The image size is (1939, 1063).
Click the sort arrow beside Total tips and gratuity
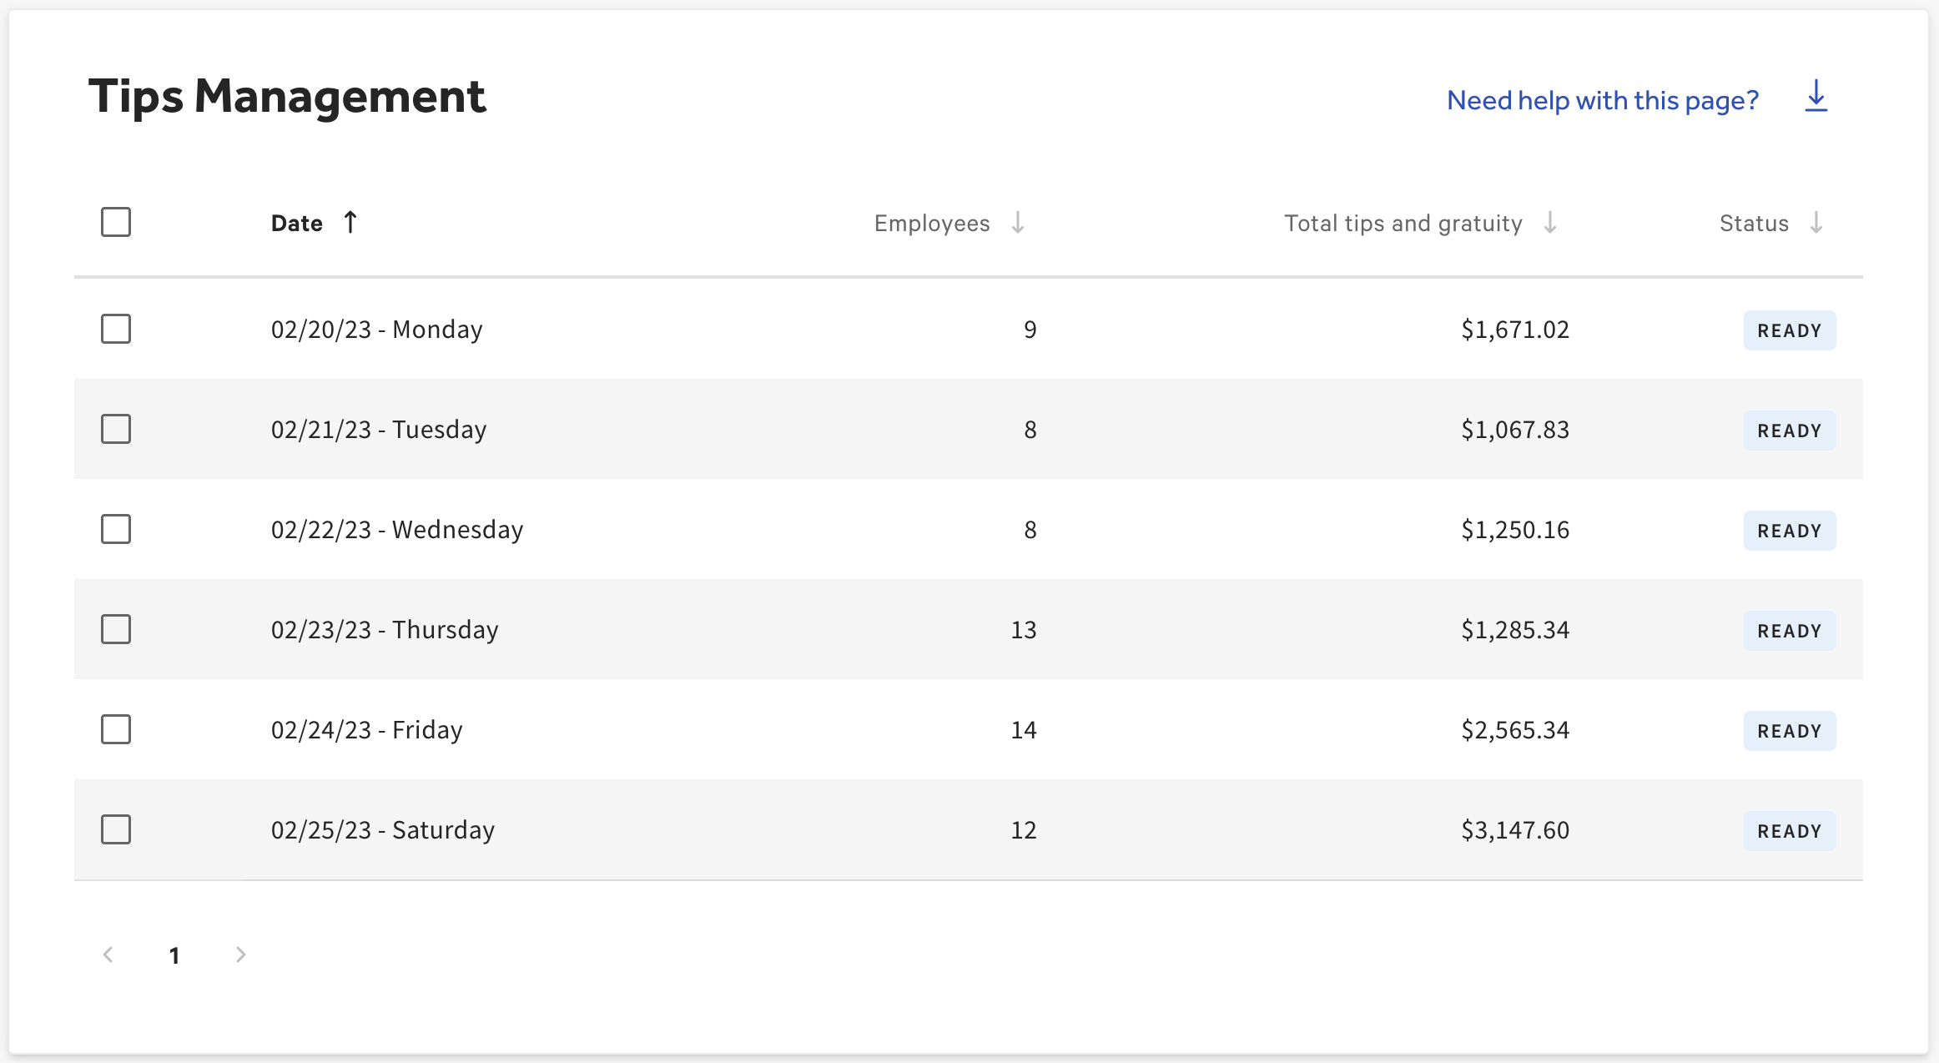click(x=1551, y=223)
